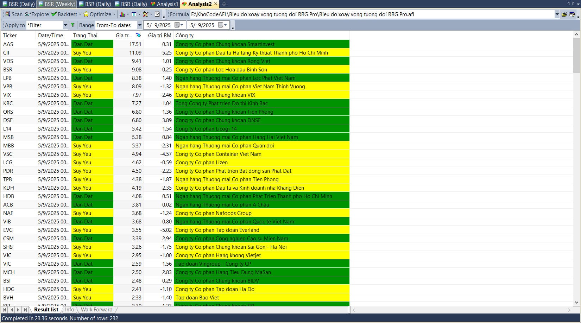Select the VIX ticker row
Image resolution: width=581 pixels, height=323 pixels.
tap(175, 95)
